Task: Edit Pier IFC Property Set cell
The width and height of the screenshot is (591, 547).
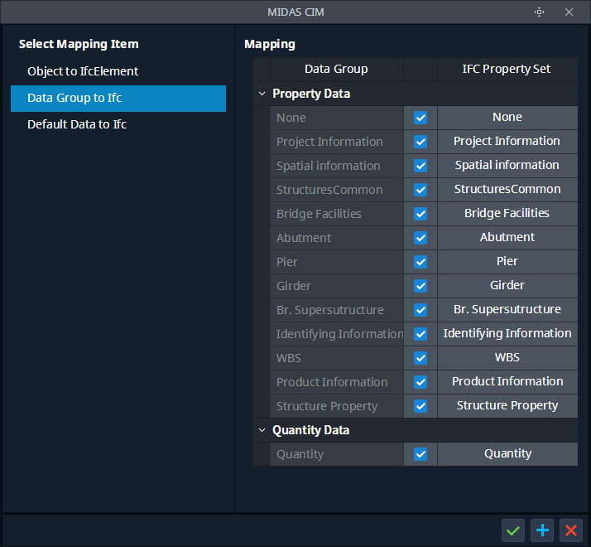Action: [507, 262]
